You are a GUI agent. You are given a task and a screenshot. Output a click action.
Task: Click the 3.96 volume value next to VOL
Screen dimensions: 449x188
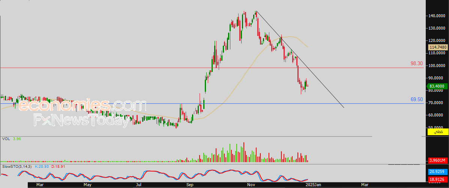(x=17, y=139)
